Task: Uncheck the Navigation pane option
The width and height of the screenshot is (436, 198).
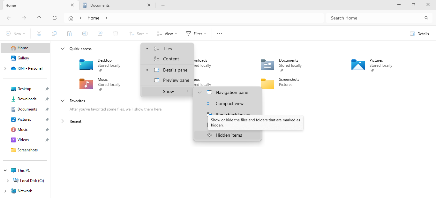Action: pyautogui.click(x=232, y=92)
